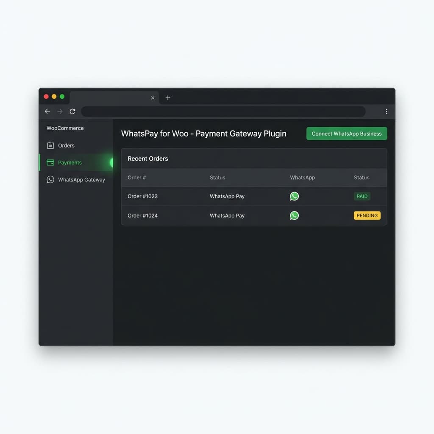
Task: Toggle the PENDING status badge on Order #1024
Action: [367, 215]
